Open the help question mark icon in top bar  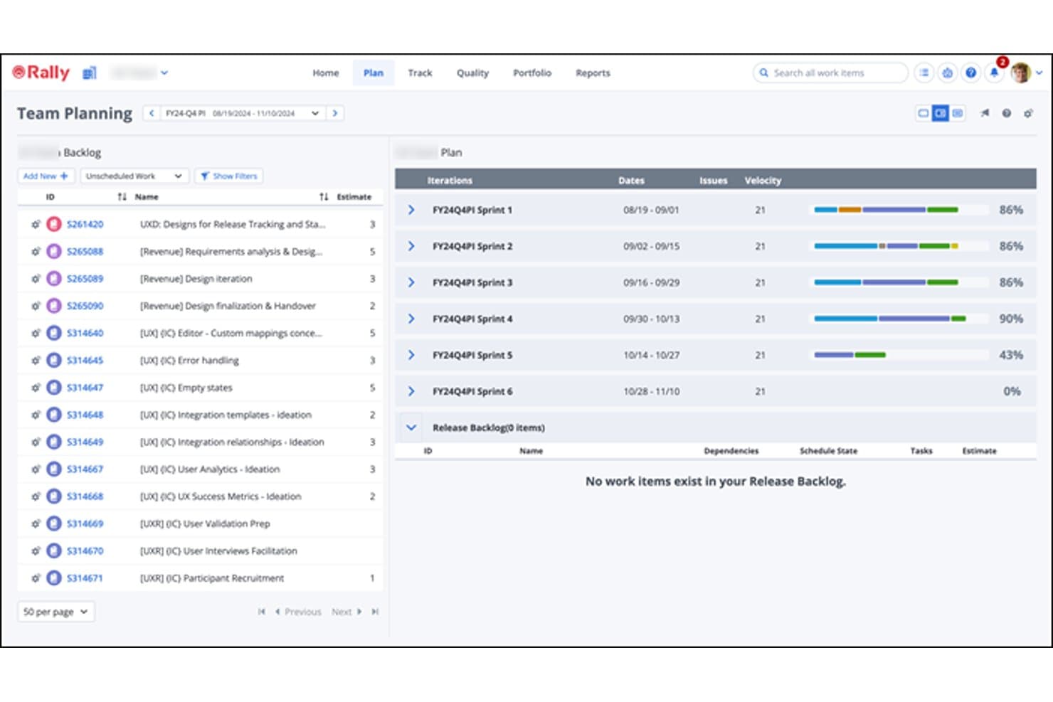tap(970, 73)
